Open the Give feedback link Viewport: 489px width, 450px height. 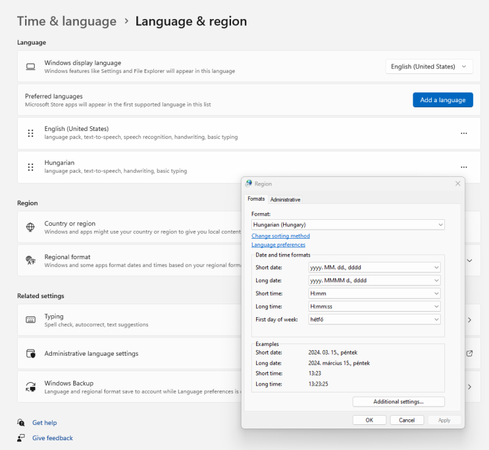pos(53,438)
